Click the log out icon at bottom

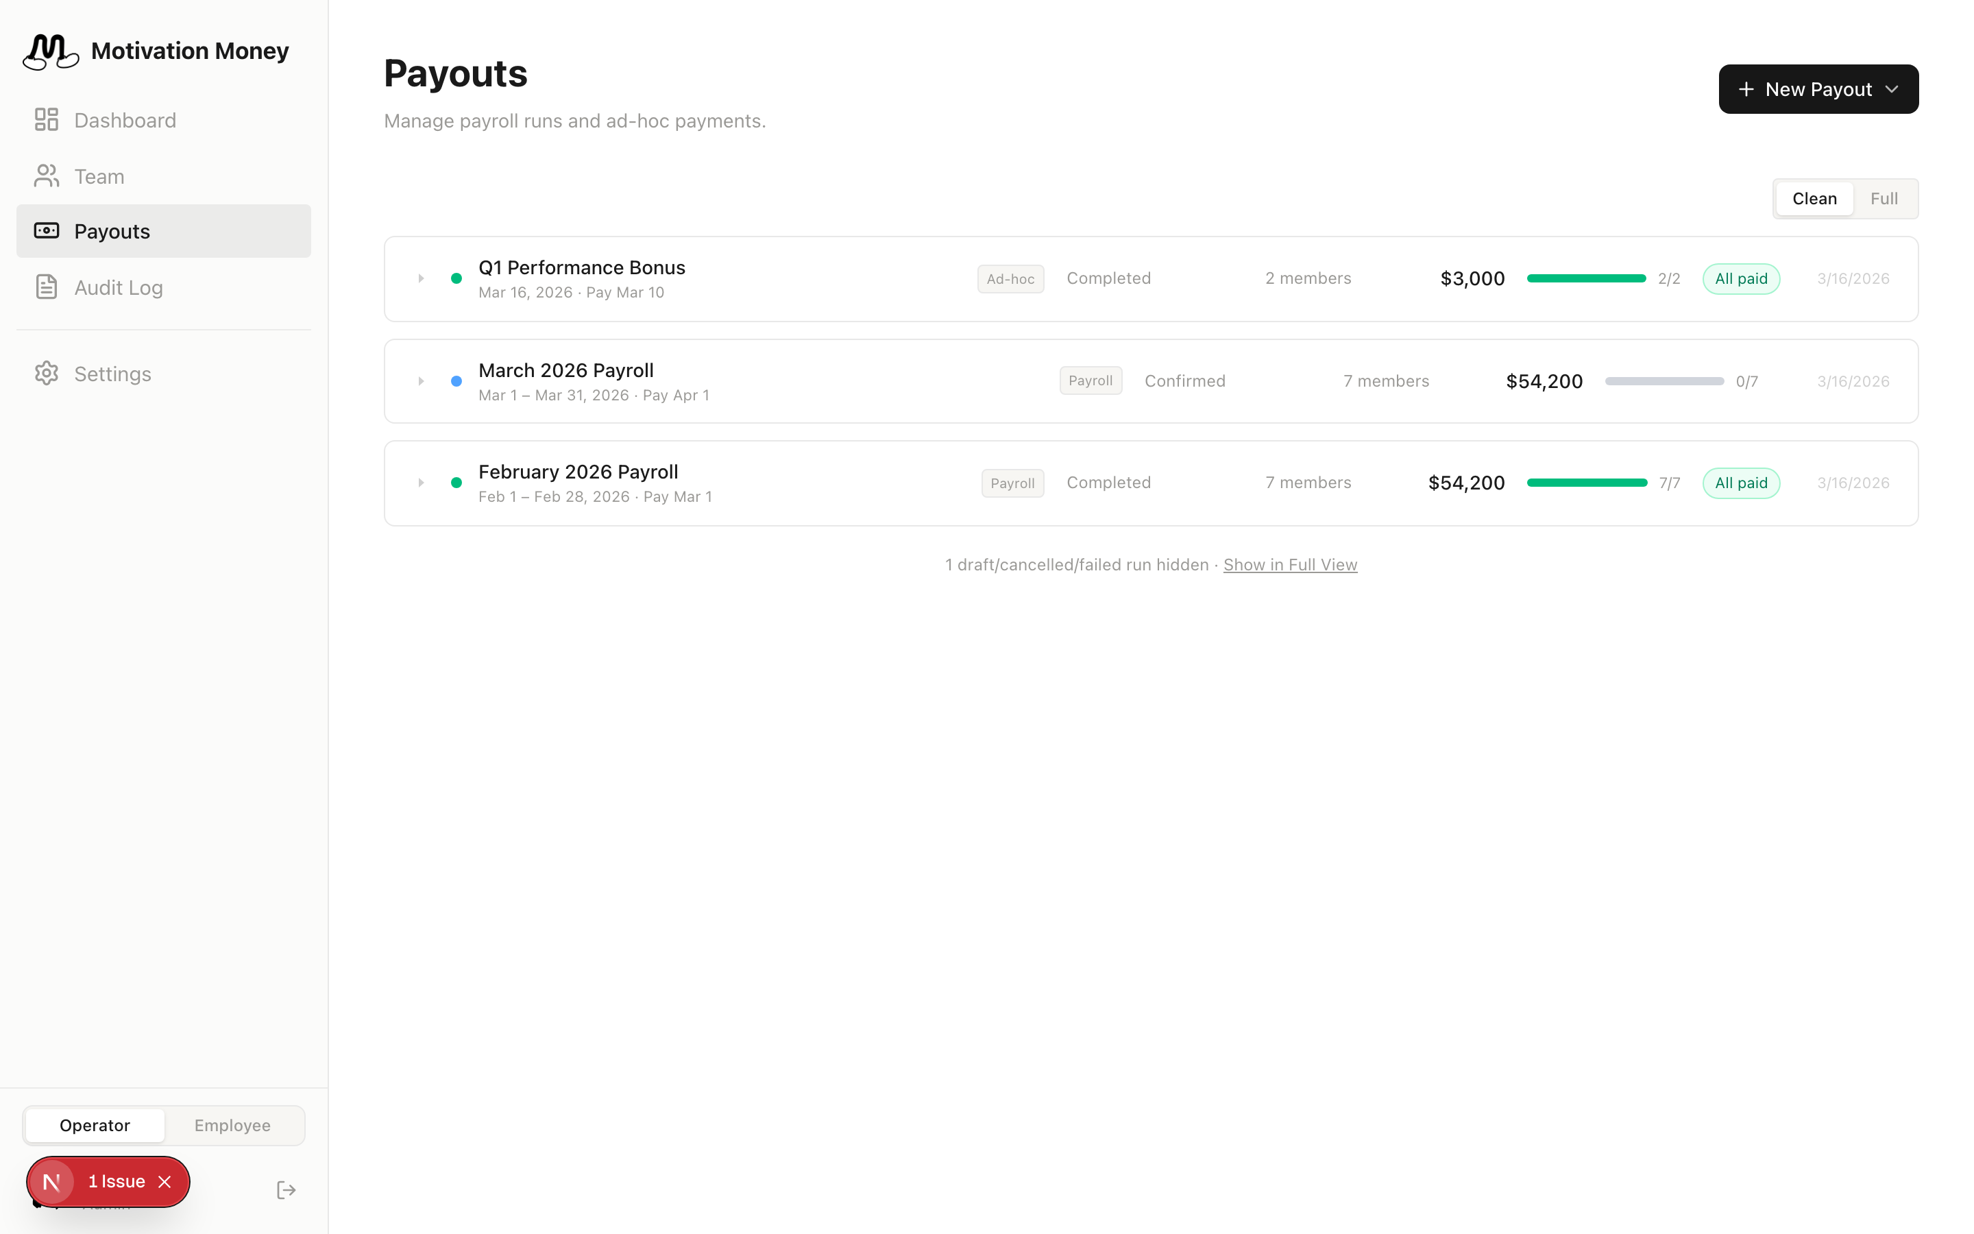[286, 1189]
